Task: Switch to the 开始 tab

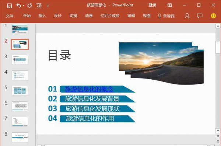Action: tap(27, 15)
